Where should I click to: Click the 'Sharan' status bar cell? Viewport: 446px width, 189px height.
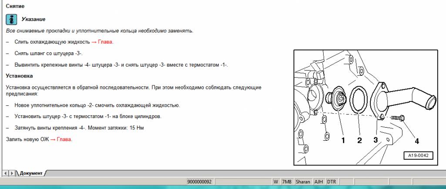click(302, 181)
